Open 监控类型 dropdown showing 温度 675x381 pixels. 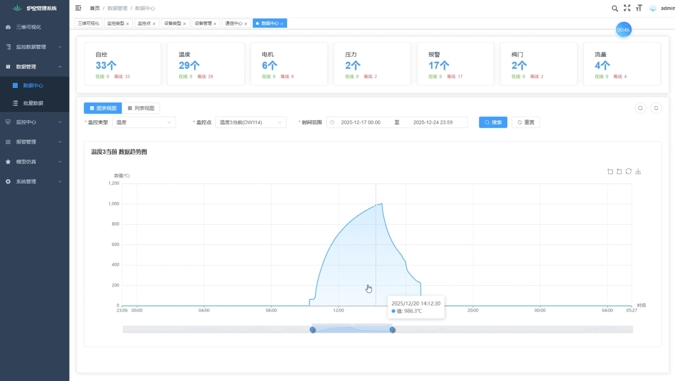click(144, 122)
